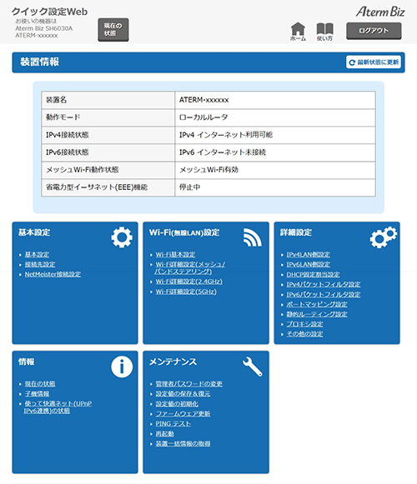Click the gear icon in 基本設定 panel
Screen dimensions: 417x484
tap(122, 237)
